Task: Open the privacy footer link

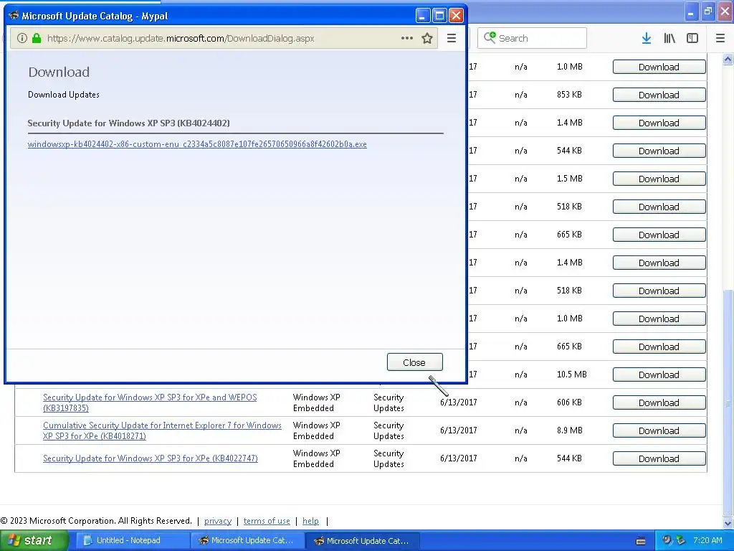Action: (x=218, y=521)
